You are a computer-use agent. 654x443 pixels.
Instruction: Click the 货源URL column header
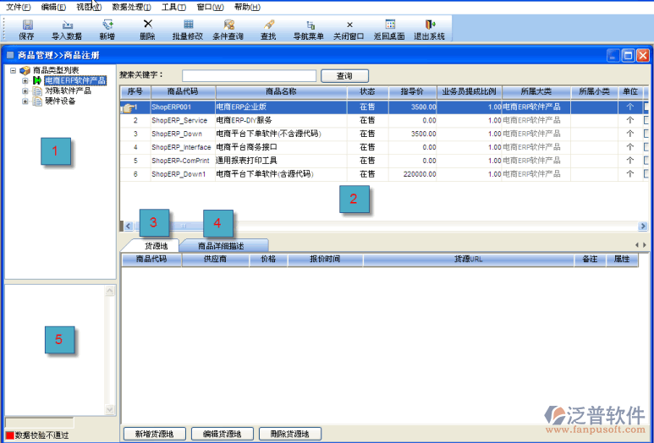(469, 260)
